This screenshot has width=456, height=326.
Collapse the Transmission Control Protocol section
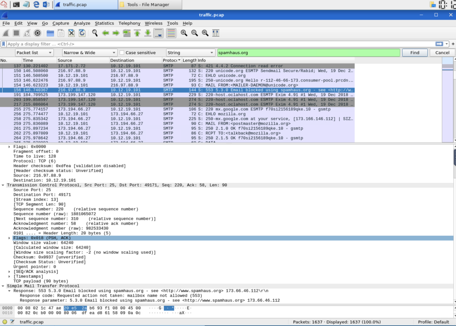click(3, 185)
